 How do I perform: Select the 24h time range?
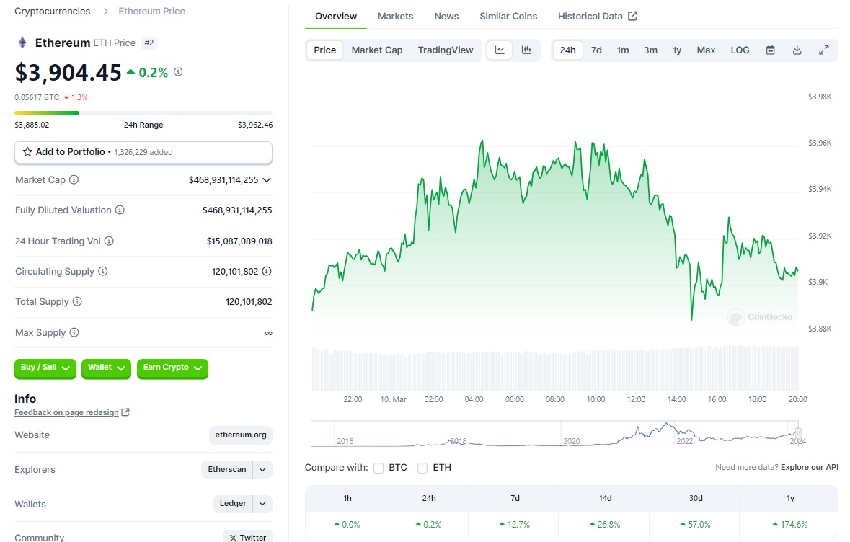coord(567,50)
